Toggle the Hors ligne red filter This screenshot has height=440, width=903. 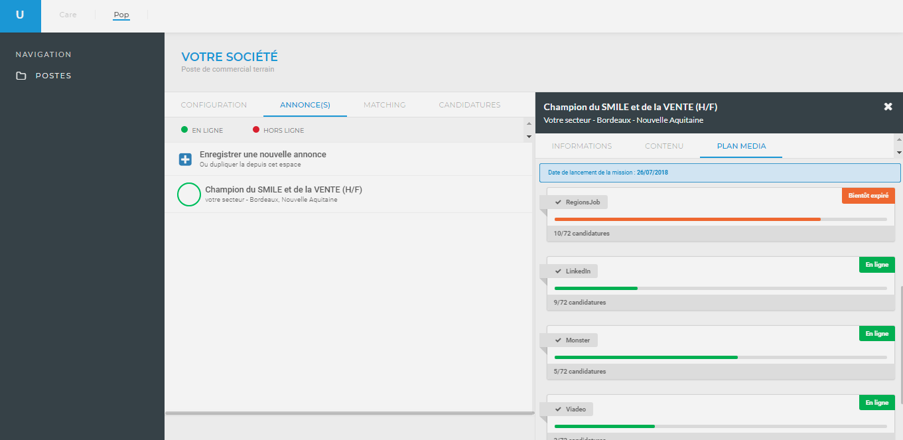point(279,130)
